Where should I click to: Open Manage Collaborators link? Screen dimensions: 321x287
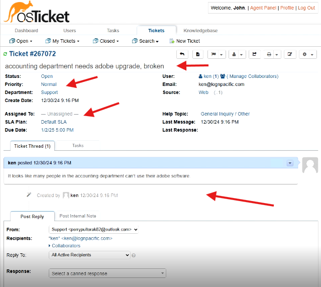[252, 76]
